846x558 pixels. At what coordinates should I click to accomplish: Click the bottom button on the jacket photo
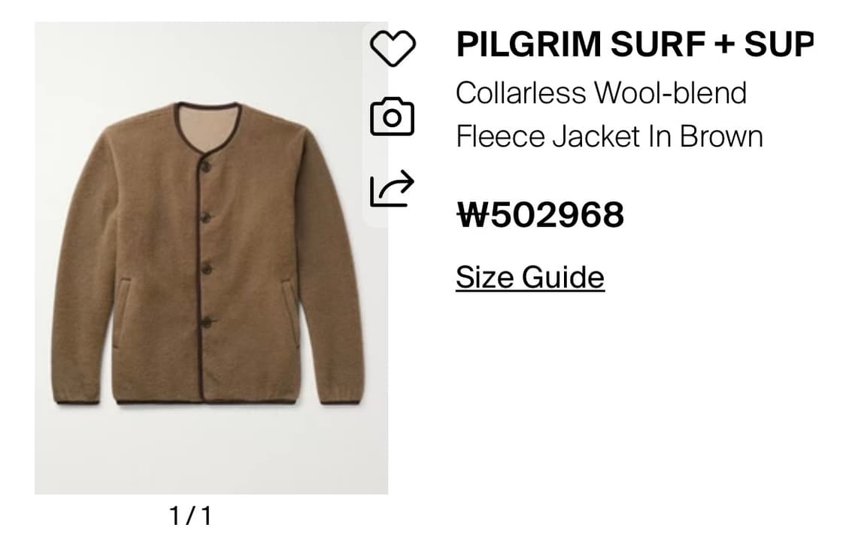205,323
